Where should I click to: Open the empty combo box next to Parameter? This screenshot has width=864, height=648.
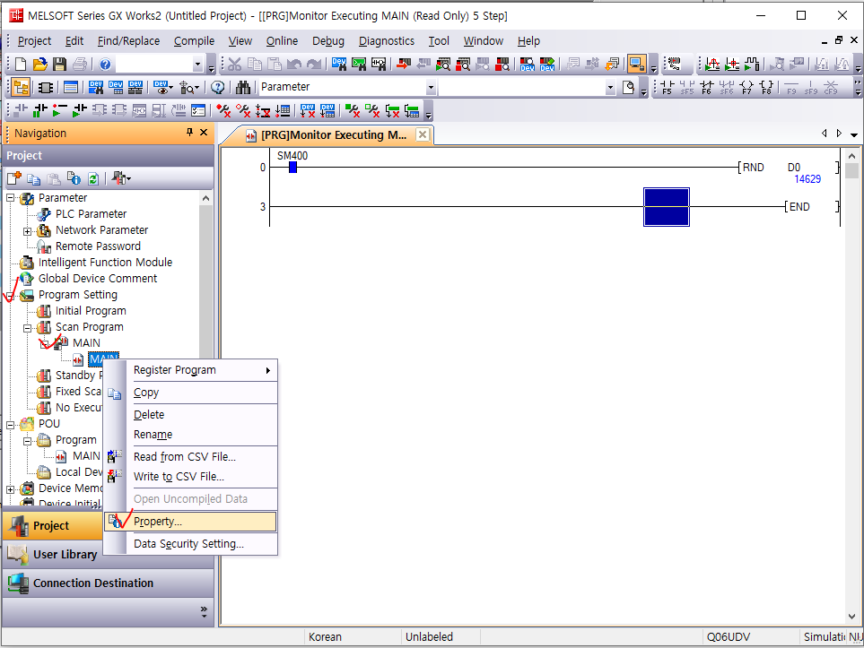pos(609,87)
